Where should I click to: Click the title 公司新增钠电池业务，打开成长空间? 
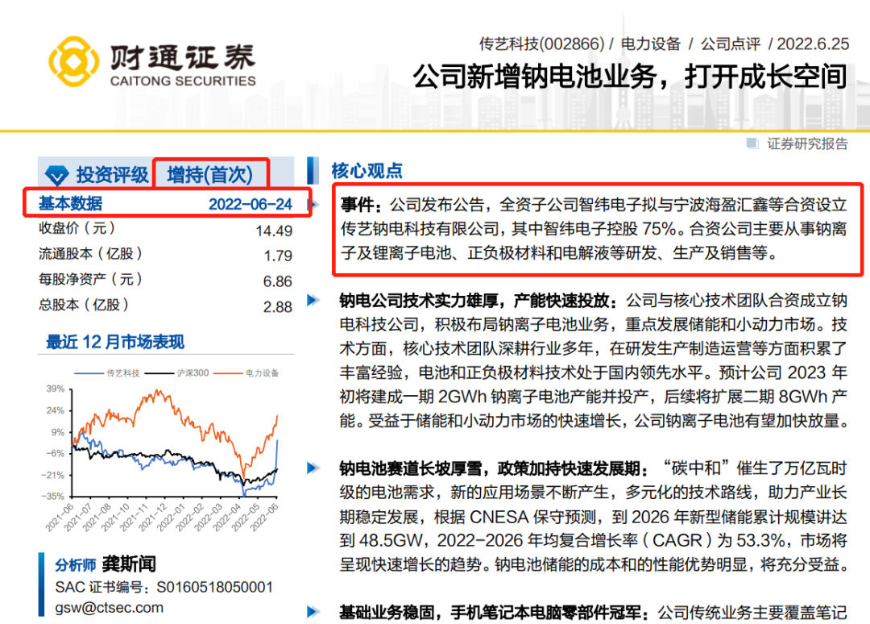coord(630,77)
